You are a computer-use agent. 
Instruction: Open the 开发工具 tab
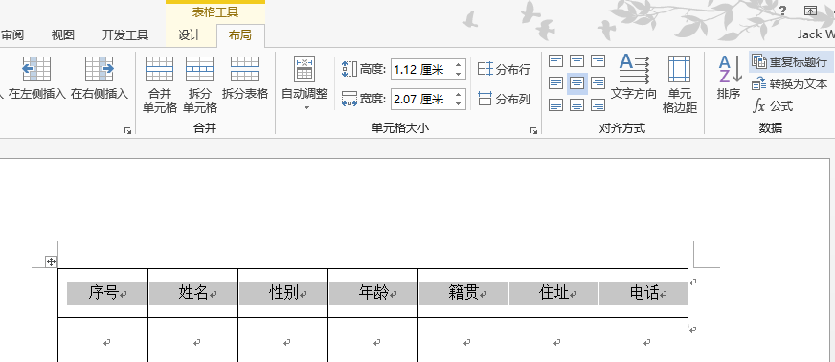click(x=125, y=35)
